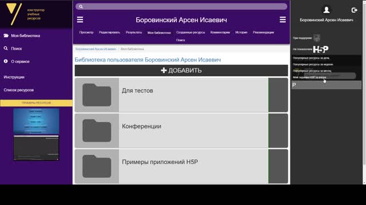Open the Для тестов folder title
Viewport: 366px width, 205px height.
pyautogui.click(x=137, y=91)
